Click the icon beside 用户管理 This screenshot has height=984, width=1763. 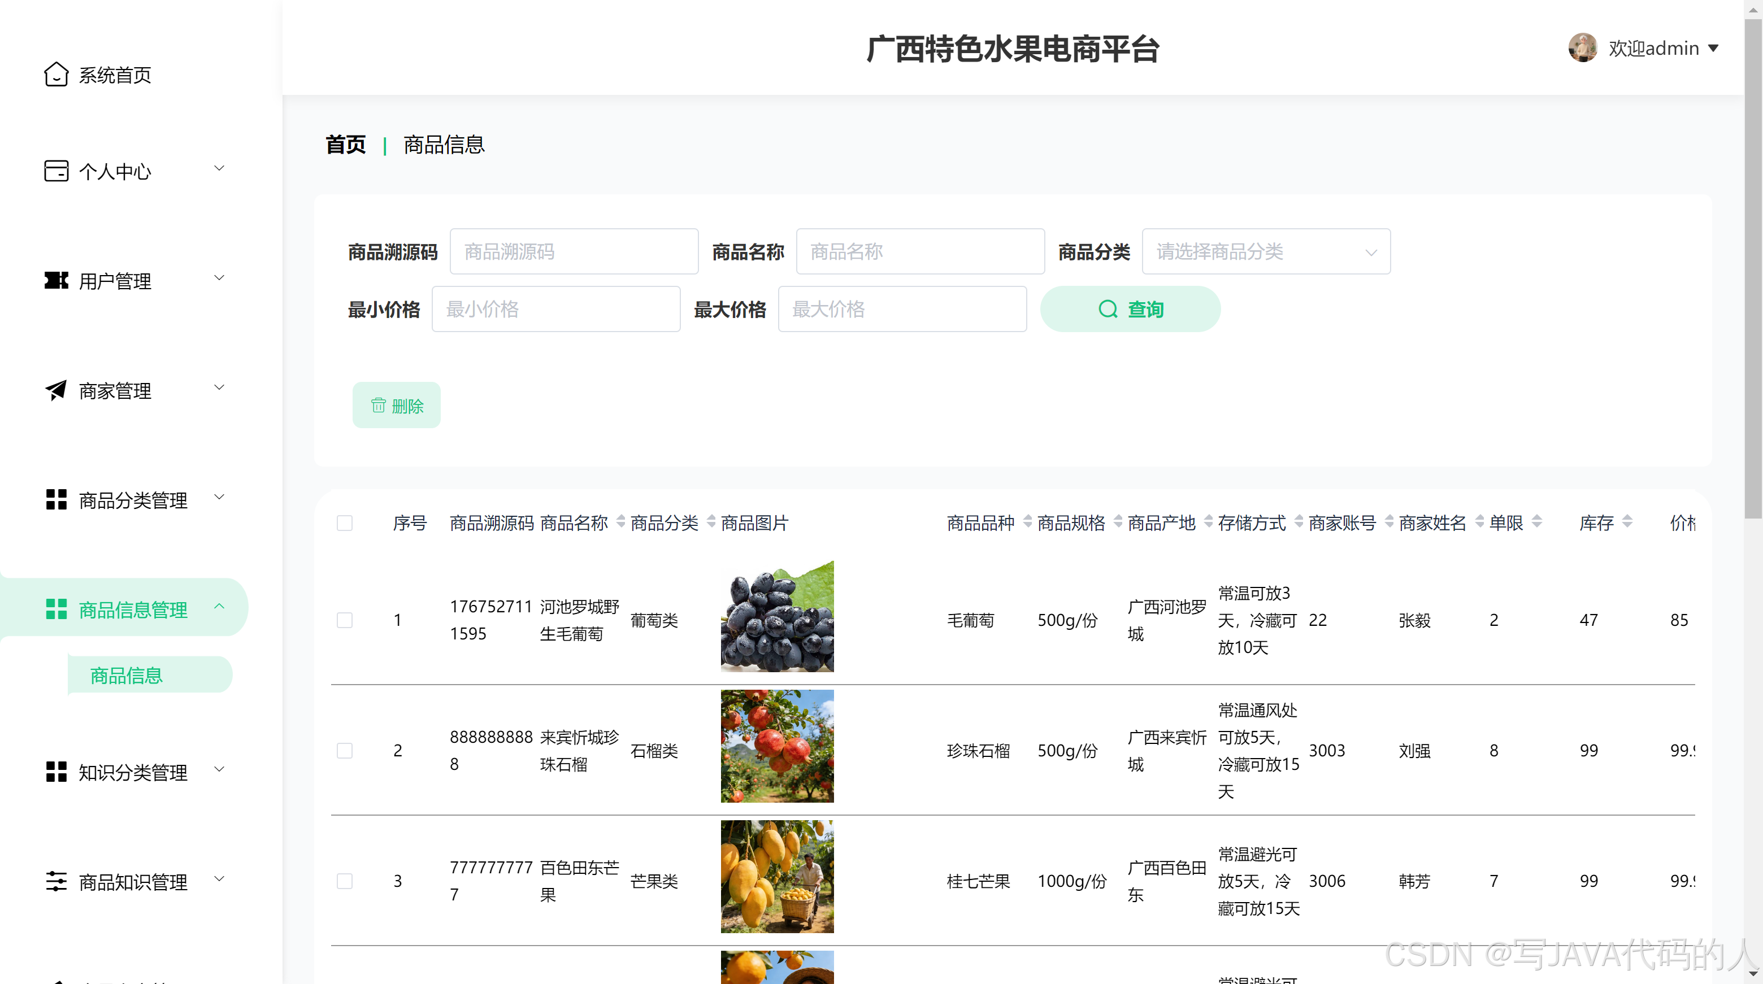coord(56,281)
